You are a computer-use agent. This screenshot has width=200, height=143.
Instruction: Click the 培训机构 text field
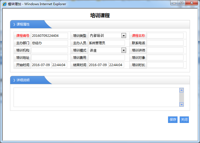point(50,50)
